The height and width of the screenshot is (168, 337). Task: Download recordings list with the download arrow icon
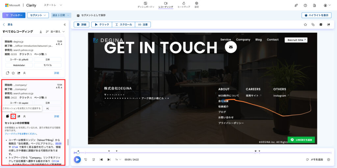(41, 32)
